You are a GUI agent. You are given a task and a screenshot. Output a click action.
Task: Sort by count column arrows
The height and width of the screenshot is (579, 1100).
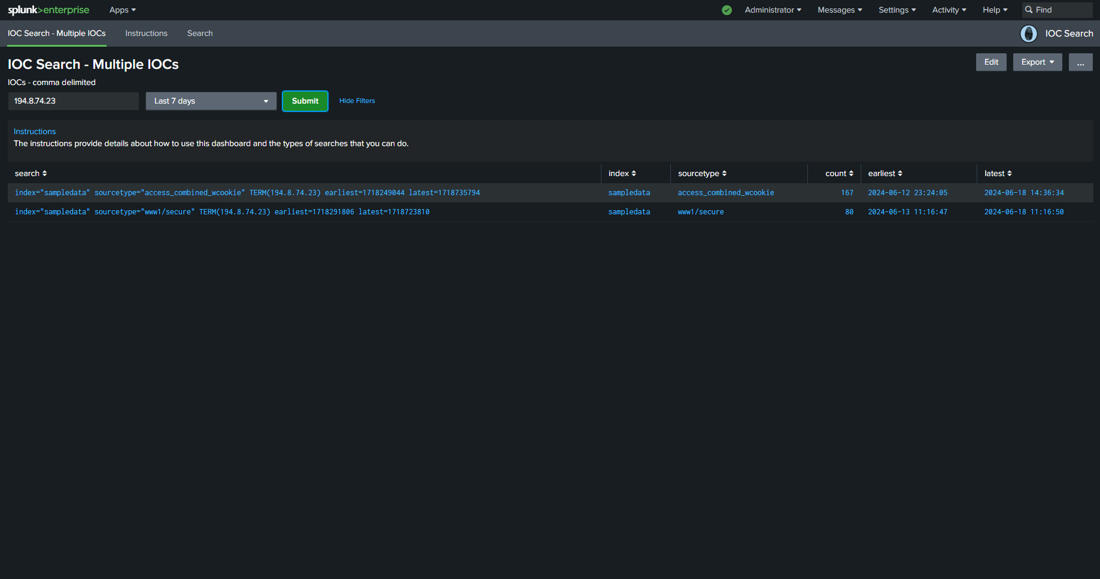click(851, 174)
